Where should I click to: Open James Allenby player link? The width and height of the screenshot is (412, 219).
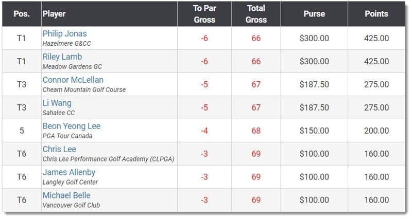pos(69,172)
